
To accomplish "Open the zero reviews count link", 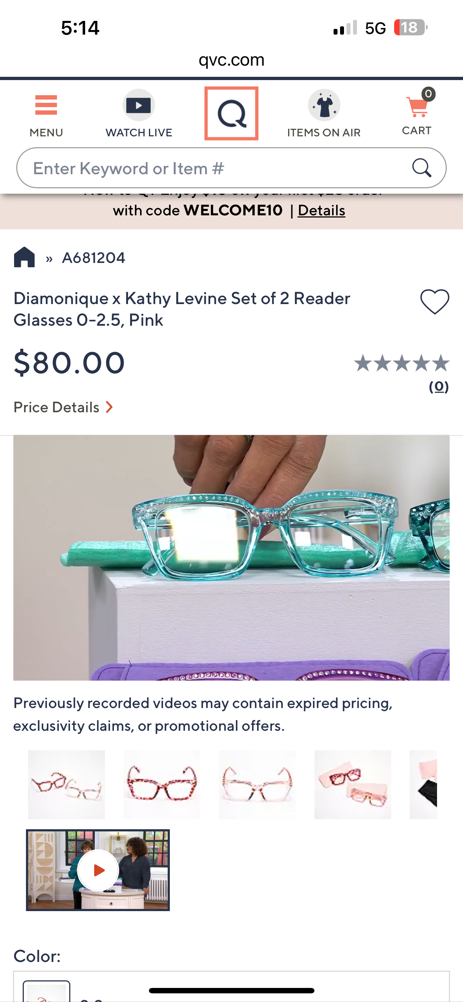I will pos(438,386).
